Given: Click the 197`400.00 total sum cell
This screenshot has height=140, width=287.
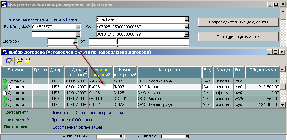Looking at the screenshot, I should 262,104.
